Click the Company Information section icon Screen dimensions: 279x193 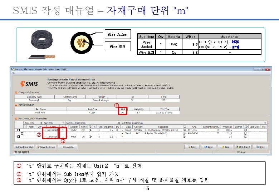(x=16, y=93)
